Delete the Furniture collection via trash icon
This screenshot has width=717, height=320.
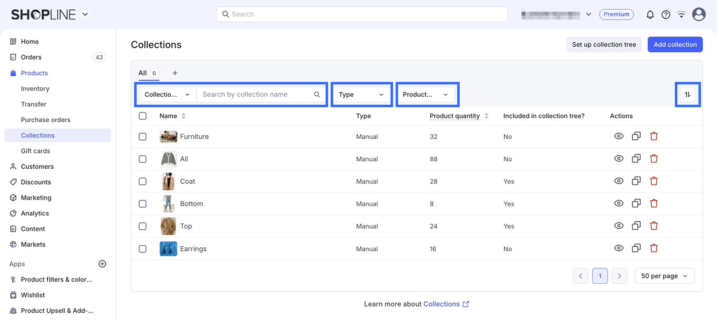pyautogui.click(x=654, y=136)
